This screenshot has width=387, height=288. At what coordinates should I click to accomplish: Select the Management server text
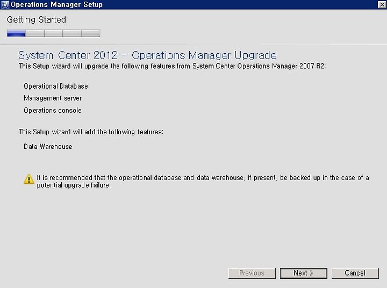click(53, 98)
